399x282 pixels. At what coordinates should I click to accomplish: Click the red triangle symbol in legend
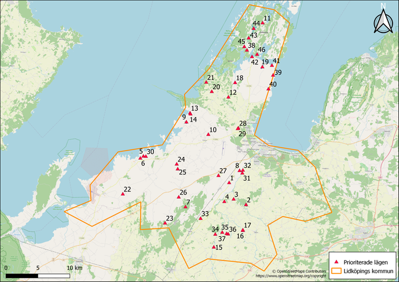pos(336,258)
